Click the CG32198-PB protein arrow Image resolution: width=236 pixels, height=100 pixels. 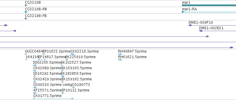coord(26,19)
